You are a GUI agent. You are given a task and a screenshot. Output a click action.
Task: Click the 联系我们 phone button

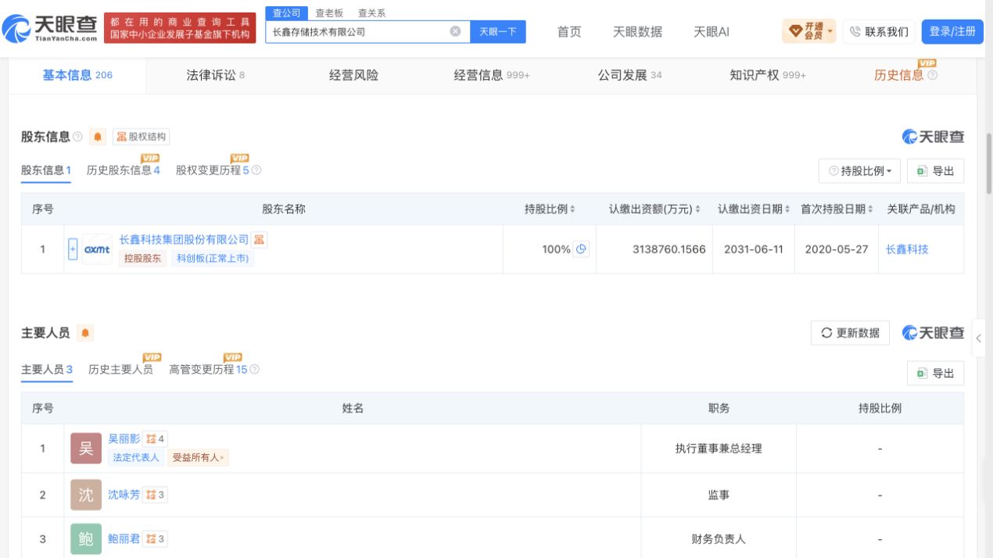coord(879,31)
